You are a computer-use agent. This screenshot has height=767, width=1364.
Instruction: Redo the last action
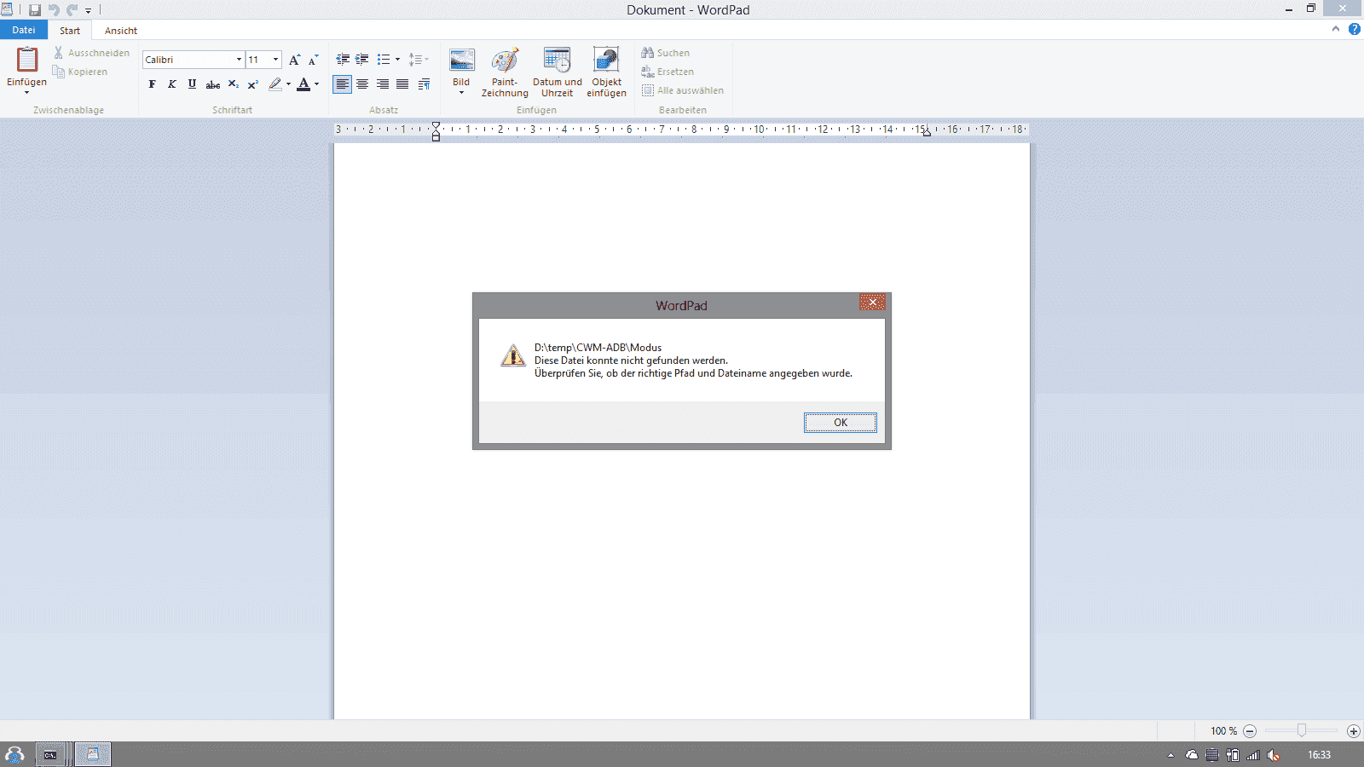pos(72,10)
